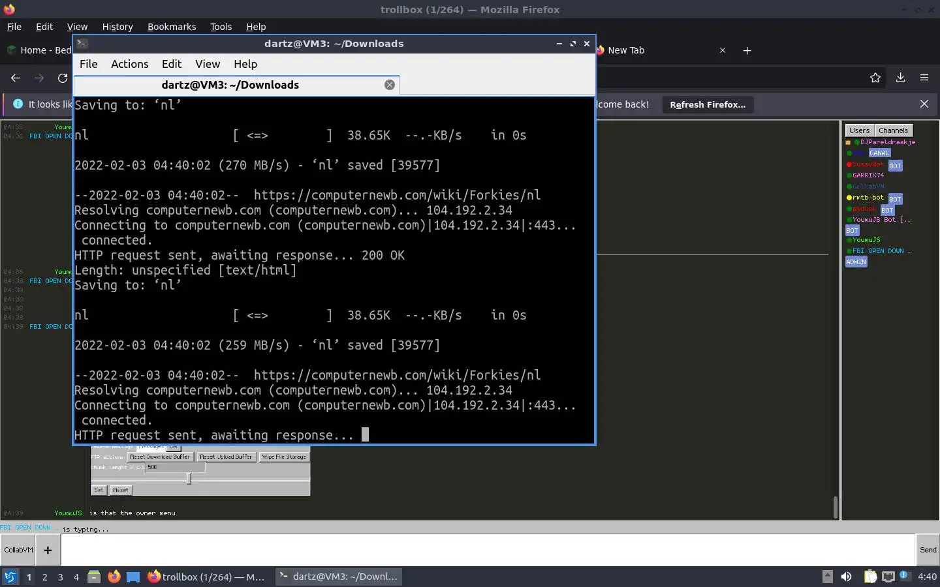Click user YoumuJS in user list
940x587 pixels.
pos(866,240)
